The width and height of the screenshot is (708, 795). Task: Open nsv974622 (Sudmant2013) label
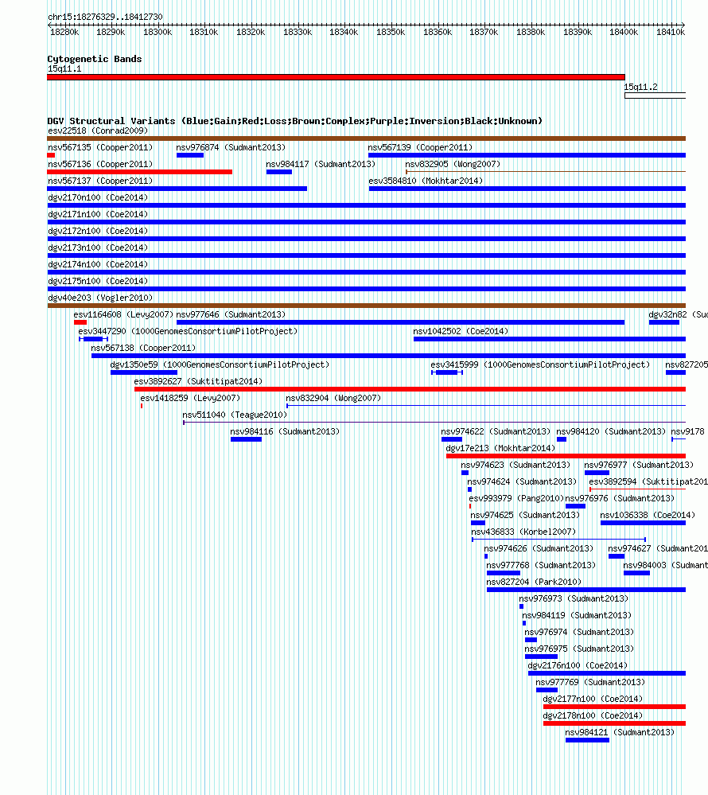tap(495, 432)
